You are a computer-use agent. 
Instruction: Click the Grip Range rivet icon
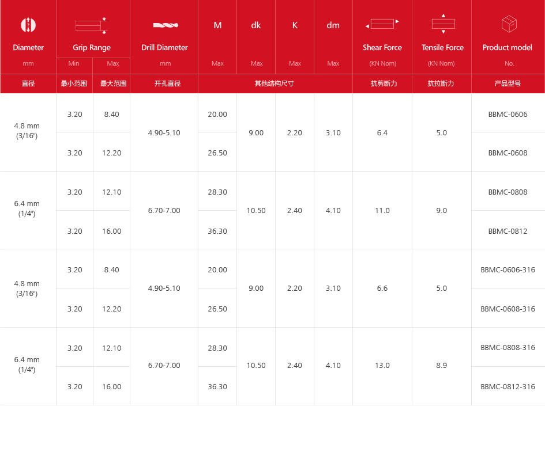coord(92,25)
